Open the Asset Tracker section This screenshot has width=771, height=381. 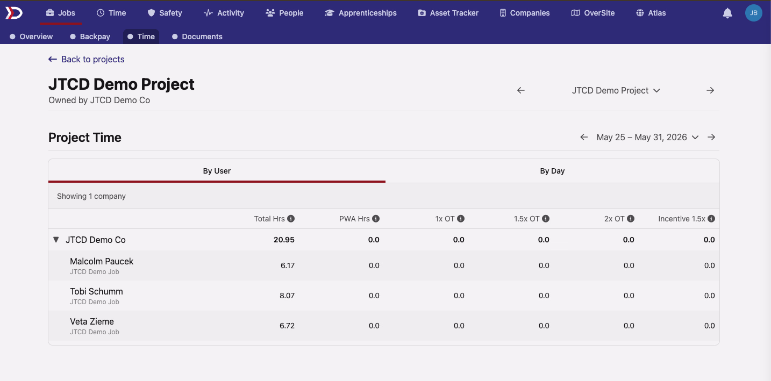[x=448, y=13]
